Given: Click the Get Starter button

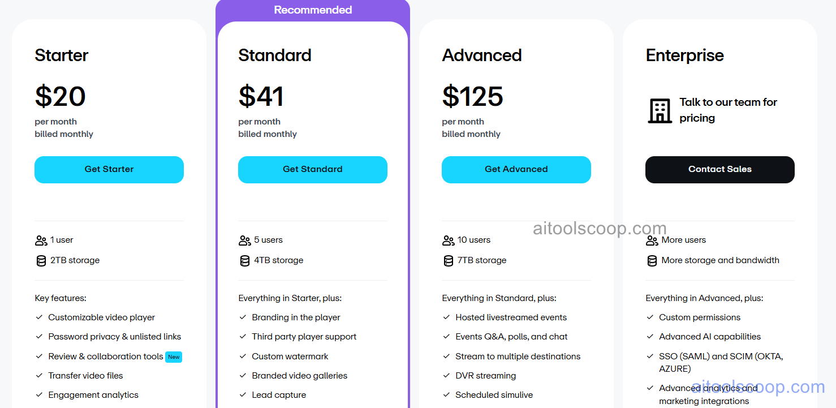Looking at the screenshot, I should tap(109, 169).
